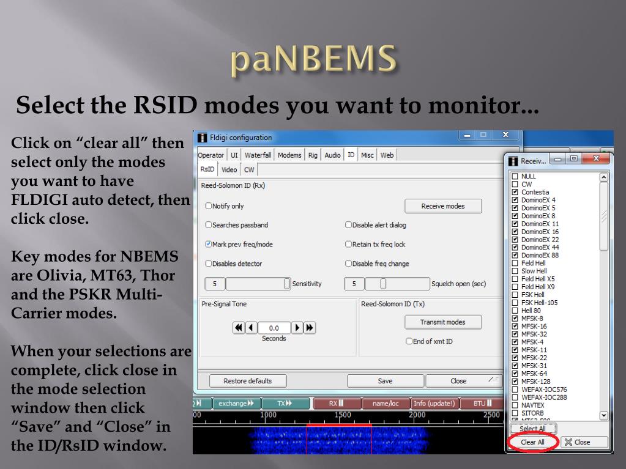Adjust the Sensitivity slider handle
The height and width of the screenshot is (469, 626).
pos(287,284)
